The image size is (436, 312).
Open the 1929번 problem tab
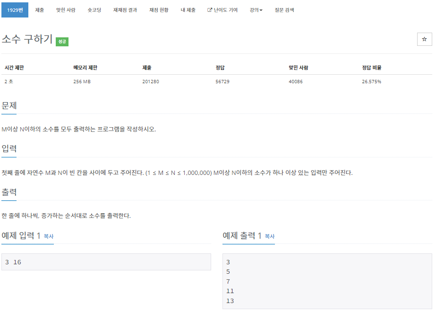tap(15, 10)
